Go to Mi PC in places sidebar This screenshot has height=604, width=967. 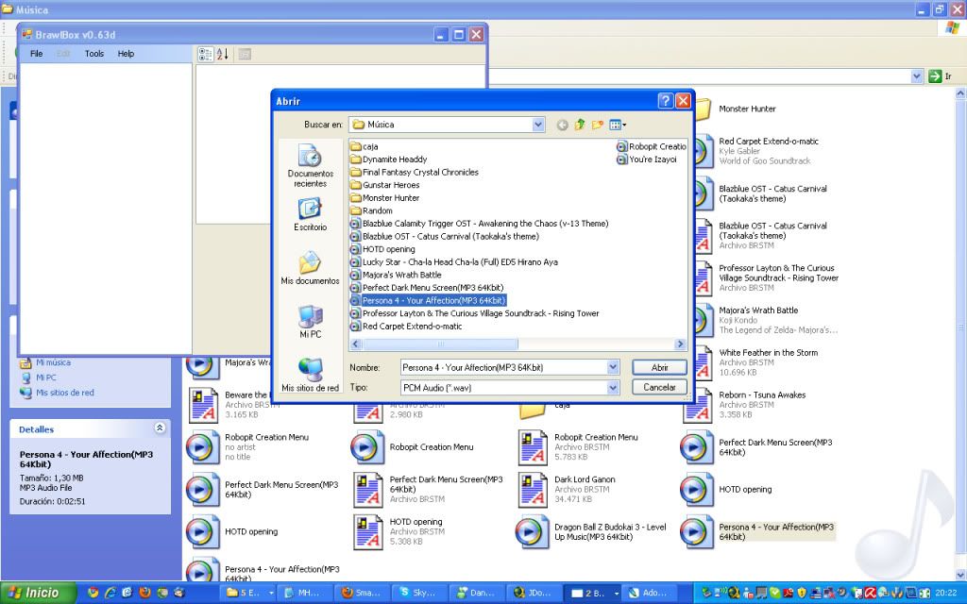(x=310, y=322)
